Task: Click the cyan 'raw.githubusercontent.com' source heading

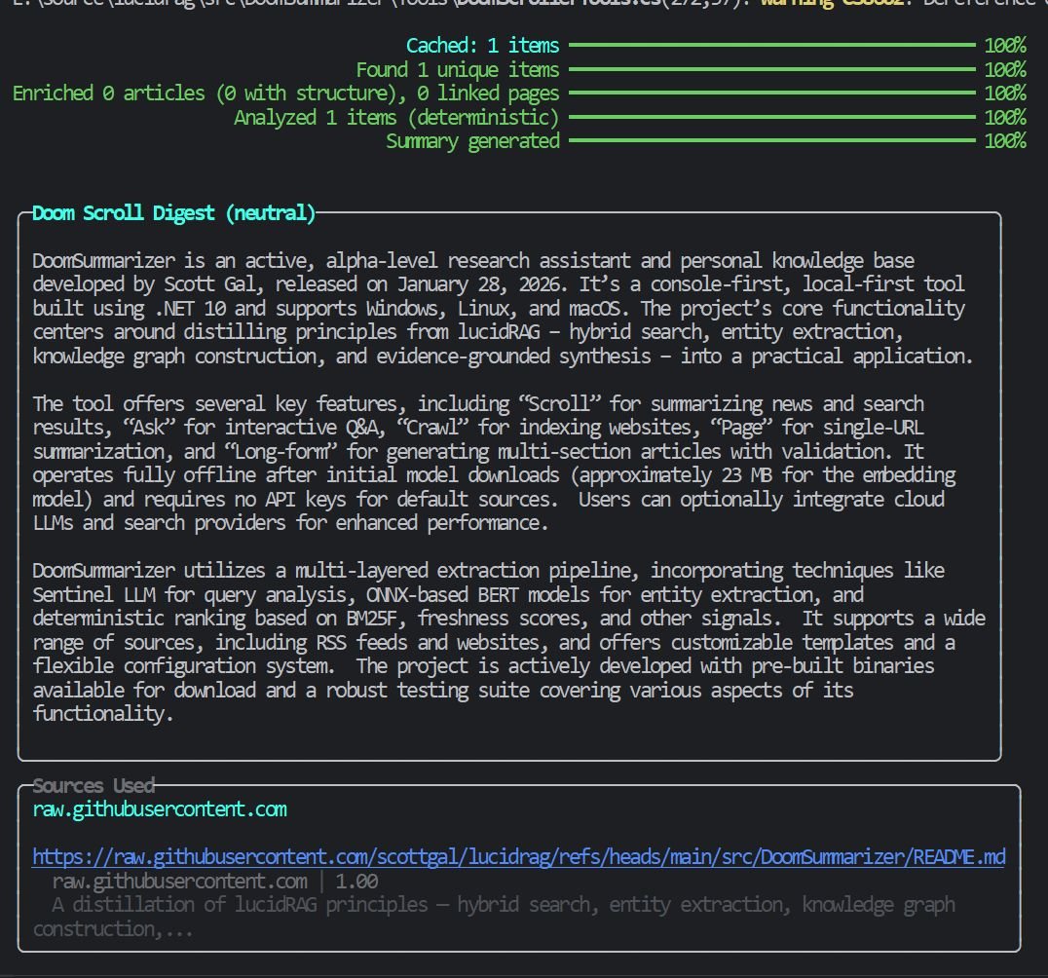Action: pyautogui.click(x=160, y=809)
